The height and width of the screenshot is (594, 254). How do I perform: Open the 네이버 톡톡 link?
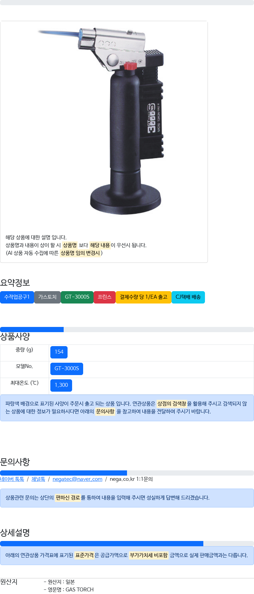point(12,479)
